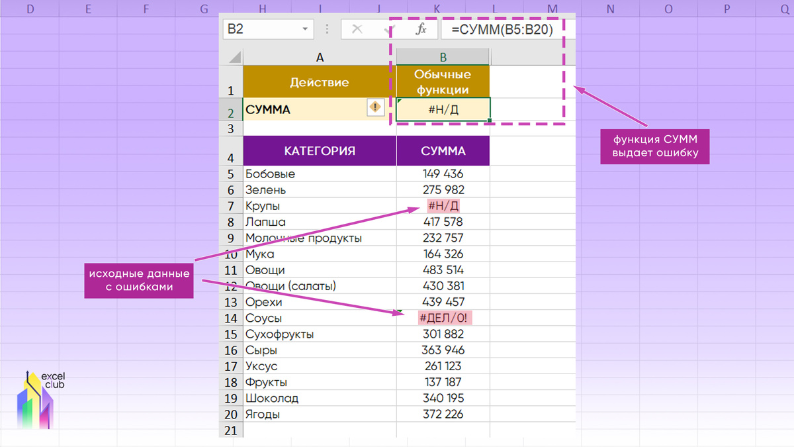Click the value 232 757

443,238
